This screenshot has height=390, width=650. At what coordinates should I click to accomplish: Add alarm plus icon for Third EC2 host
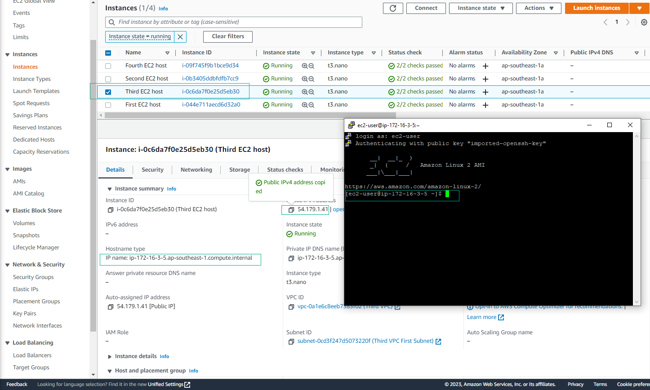tap(485, 92)
